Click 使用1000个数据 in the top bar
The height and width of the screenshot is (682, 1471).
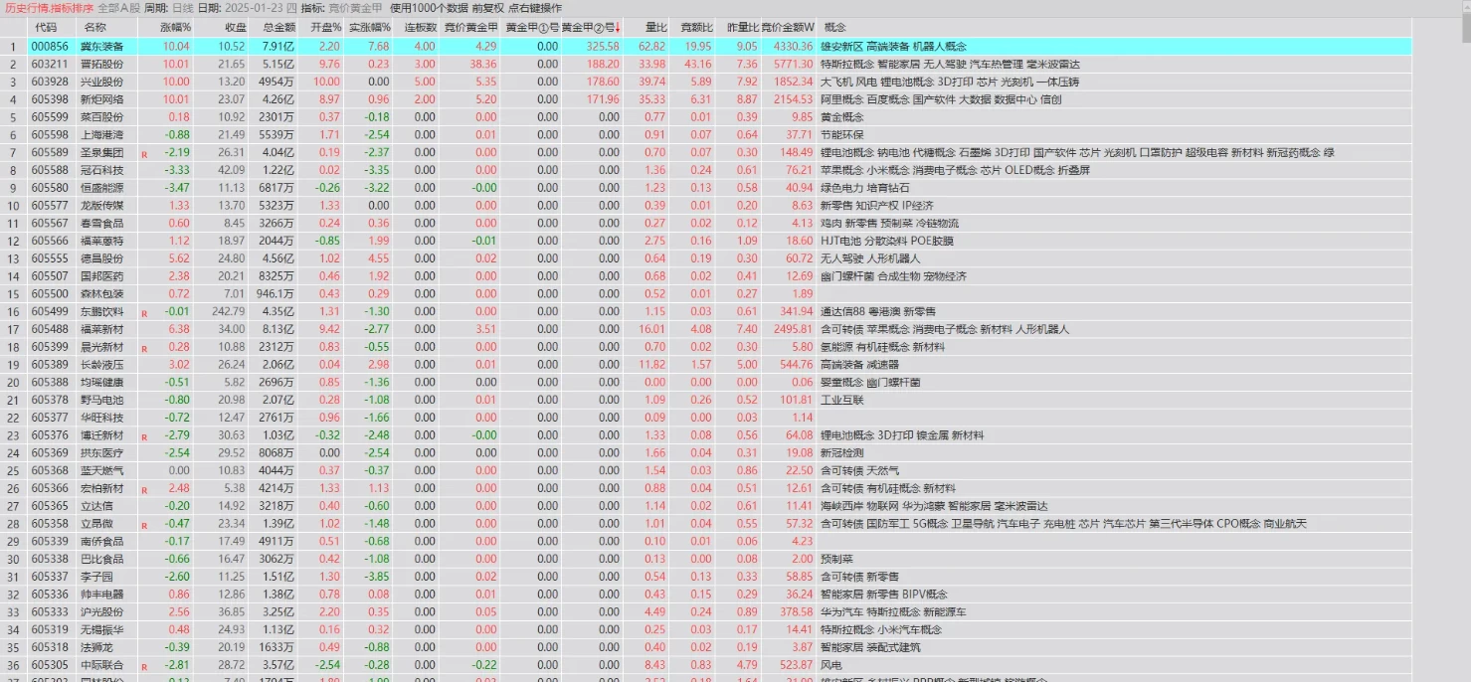[429, 7]
